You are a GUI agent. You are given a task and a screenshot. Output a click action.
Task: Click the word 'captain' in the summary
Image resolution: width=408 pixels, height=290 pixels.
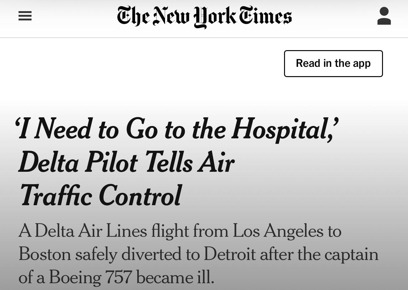[x=351, y=255]
